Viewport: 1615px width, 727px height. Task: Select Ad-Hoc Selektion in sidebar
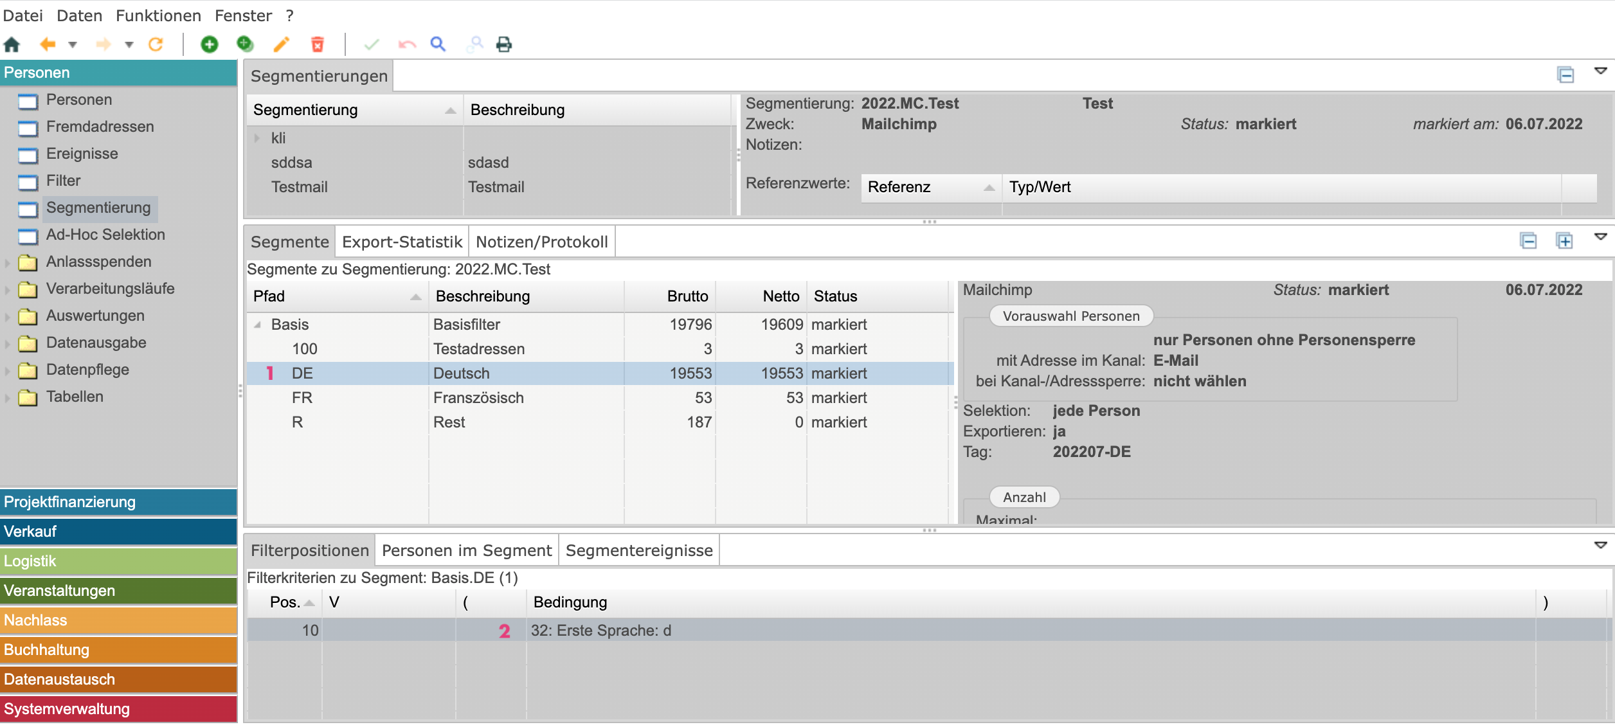click(105, 235)
